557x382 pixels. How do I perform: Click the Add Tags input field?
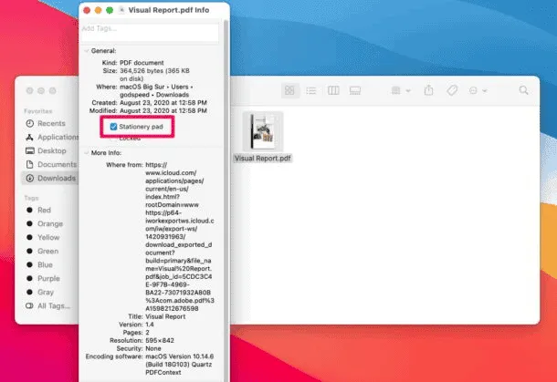click(149, 28)
